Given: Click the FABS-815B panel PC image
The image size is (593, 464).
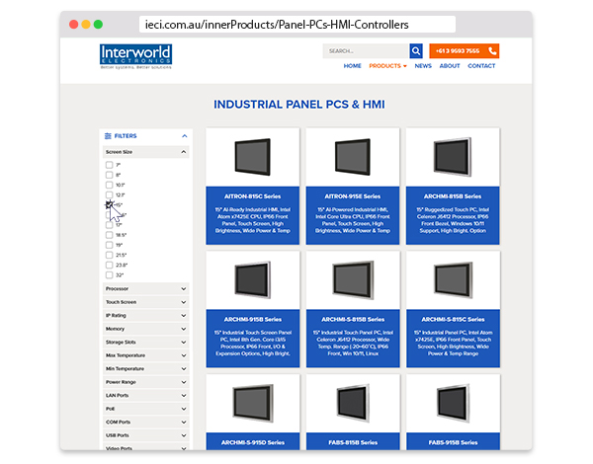Looking at the screenshot, I should (353, 403).
